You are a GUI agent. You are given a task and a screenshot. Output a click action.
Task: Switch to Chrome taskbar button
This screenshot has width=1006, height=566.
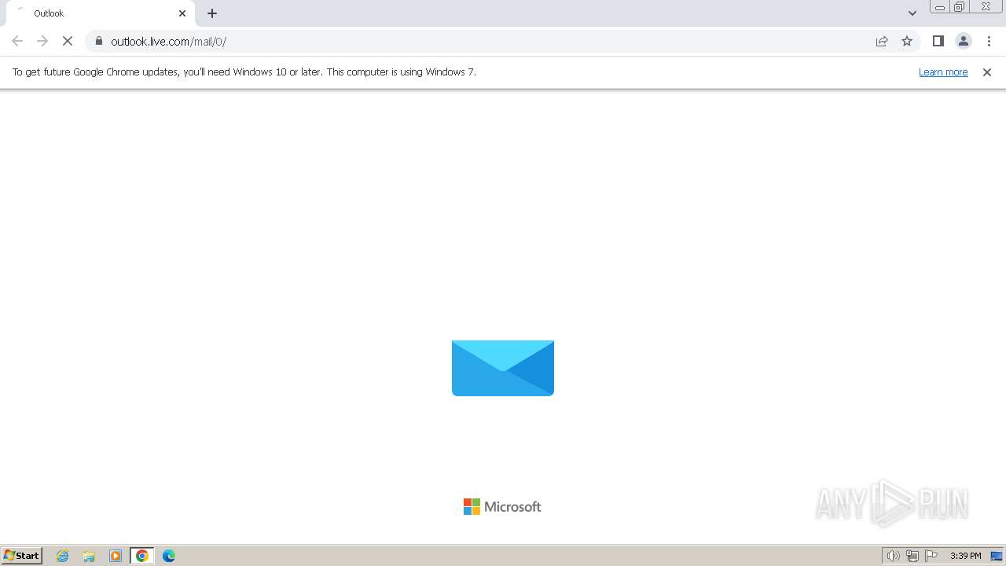coord(142,556)
